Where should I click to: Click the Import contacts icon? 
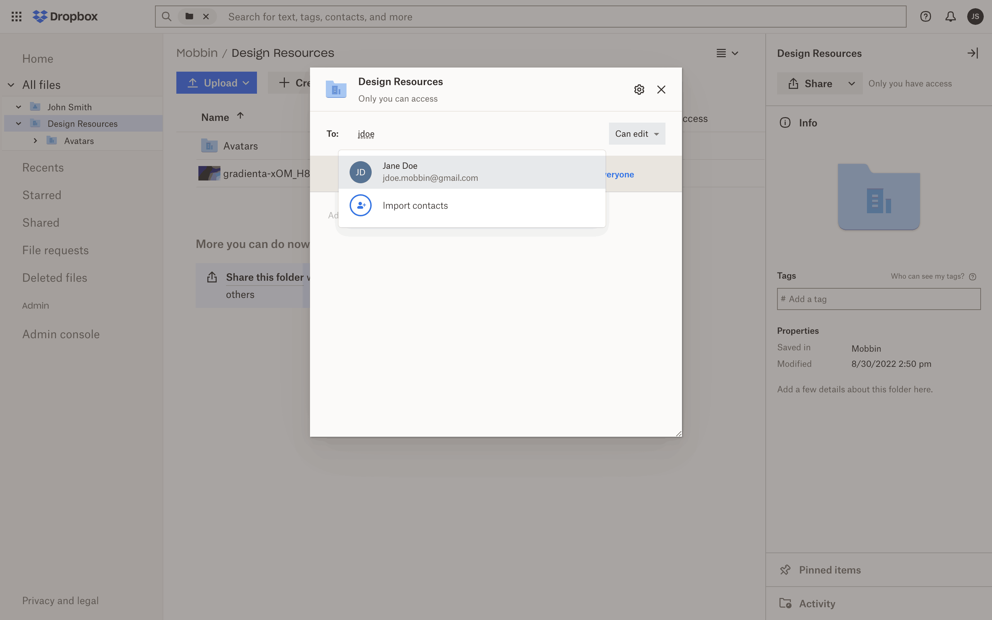tap(360, 205)
